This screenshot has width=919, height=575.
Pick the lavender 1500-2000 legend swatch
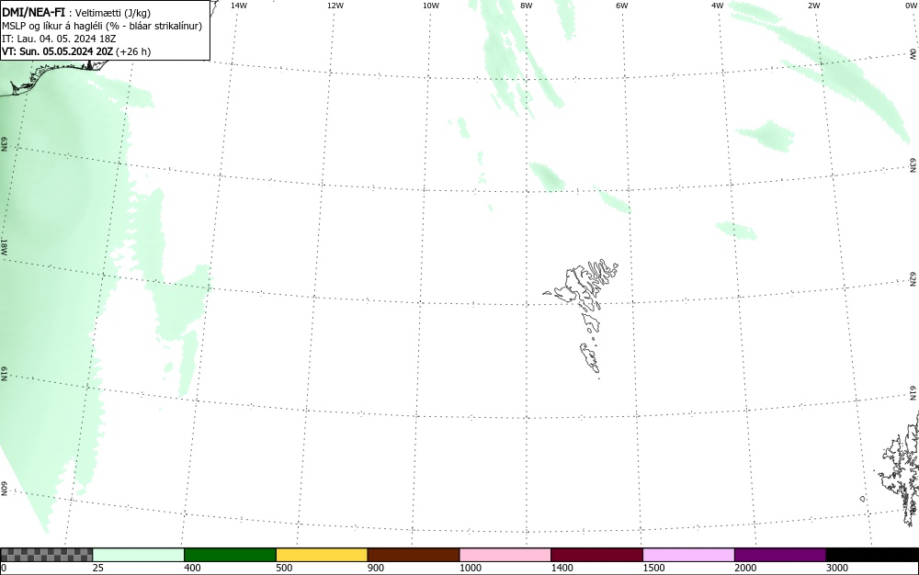[688, 555]
